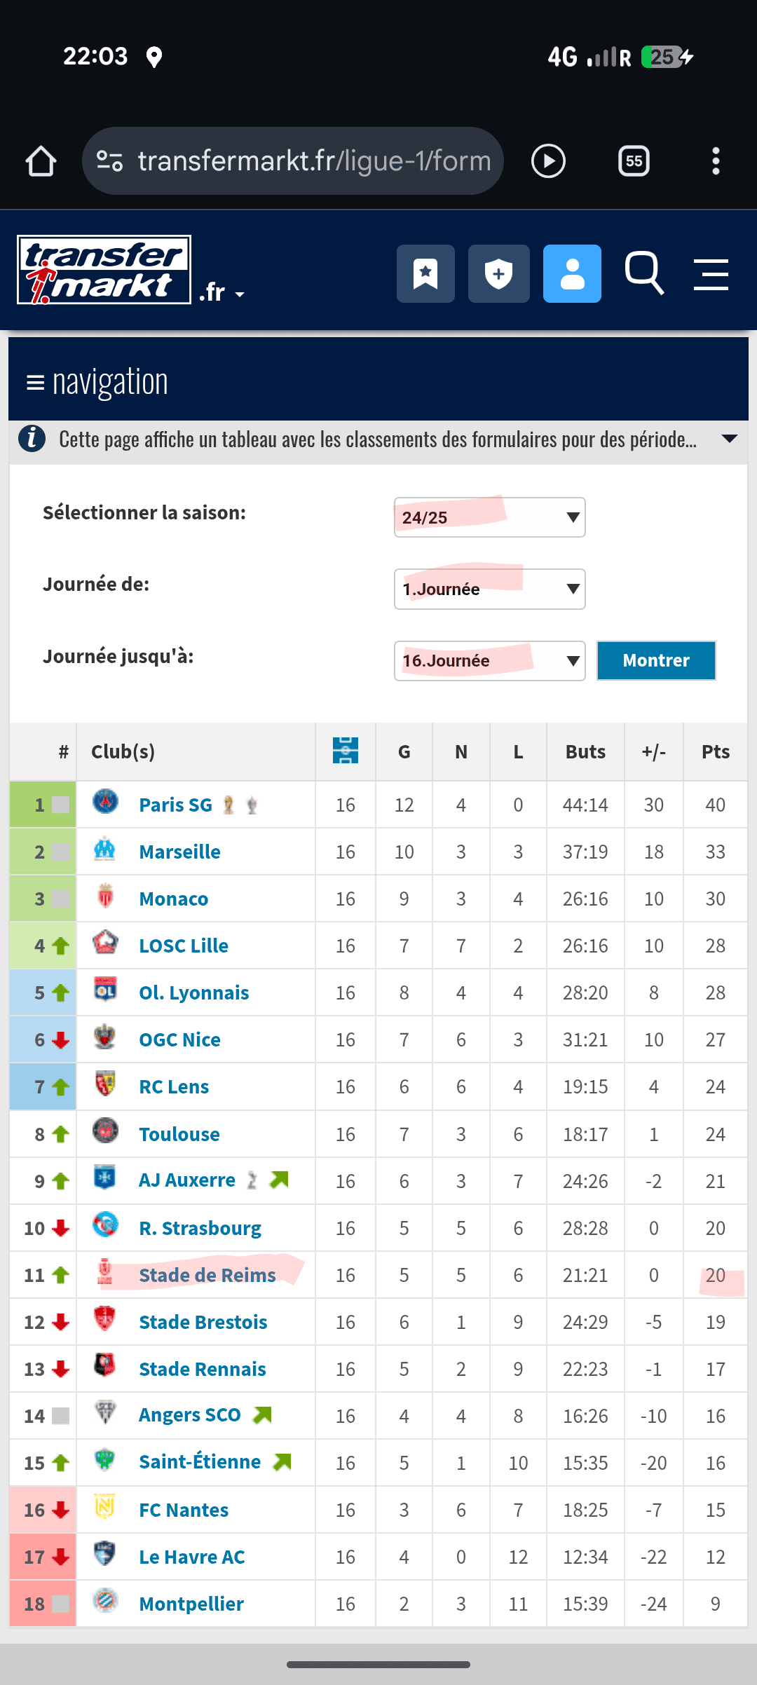Tap the play button in browser toolbar

tap(548, 161)
